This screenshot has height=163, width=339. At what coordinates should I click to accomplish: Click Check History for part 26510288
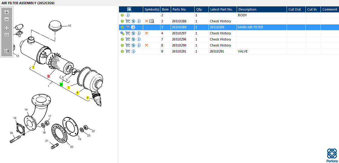[220, 21]
